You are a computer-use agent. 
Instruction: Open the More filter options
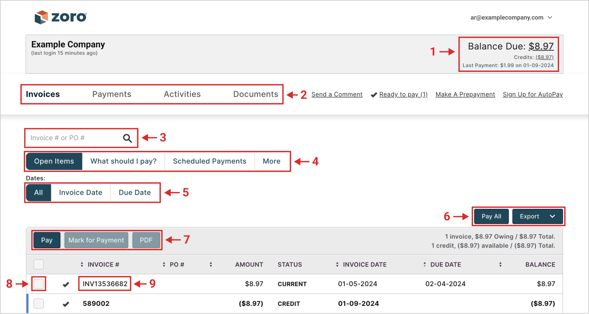click(x=271, y=161)
